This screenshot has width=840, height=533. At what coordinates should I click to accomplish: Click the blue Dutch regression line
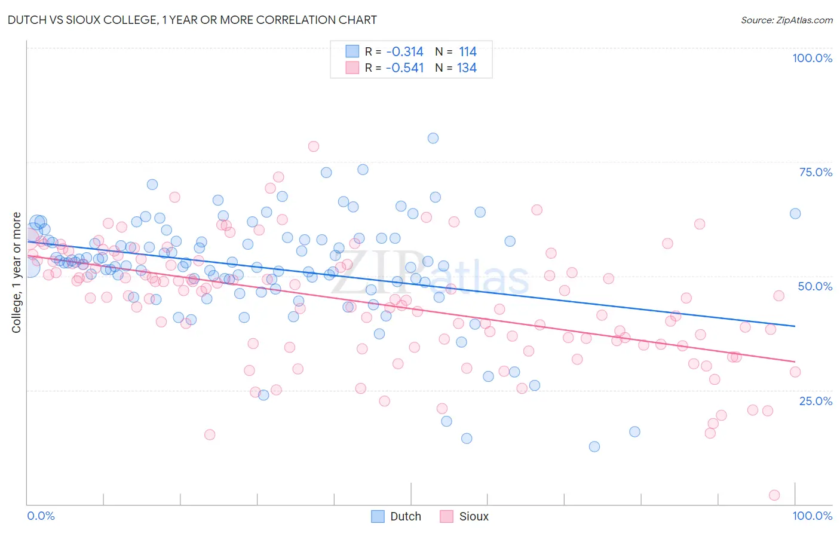point(411,284)
